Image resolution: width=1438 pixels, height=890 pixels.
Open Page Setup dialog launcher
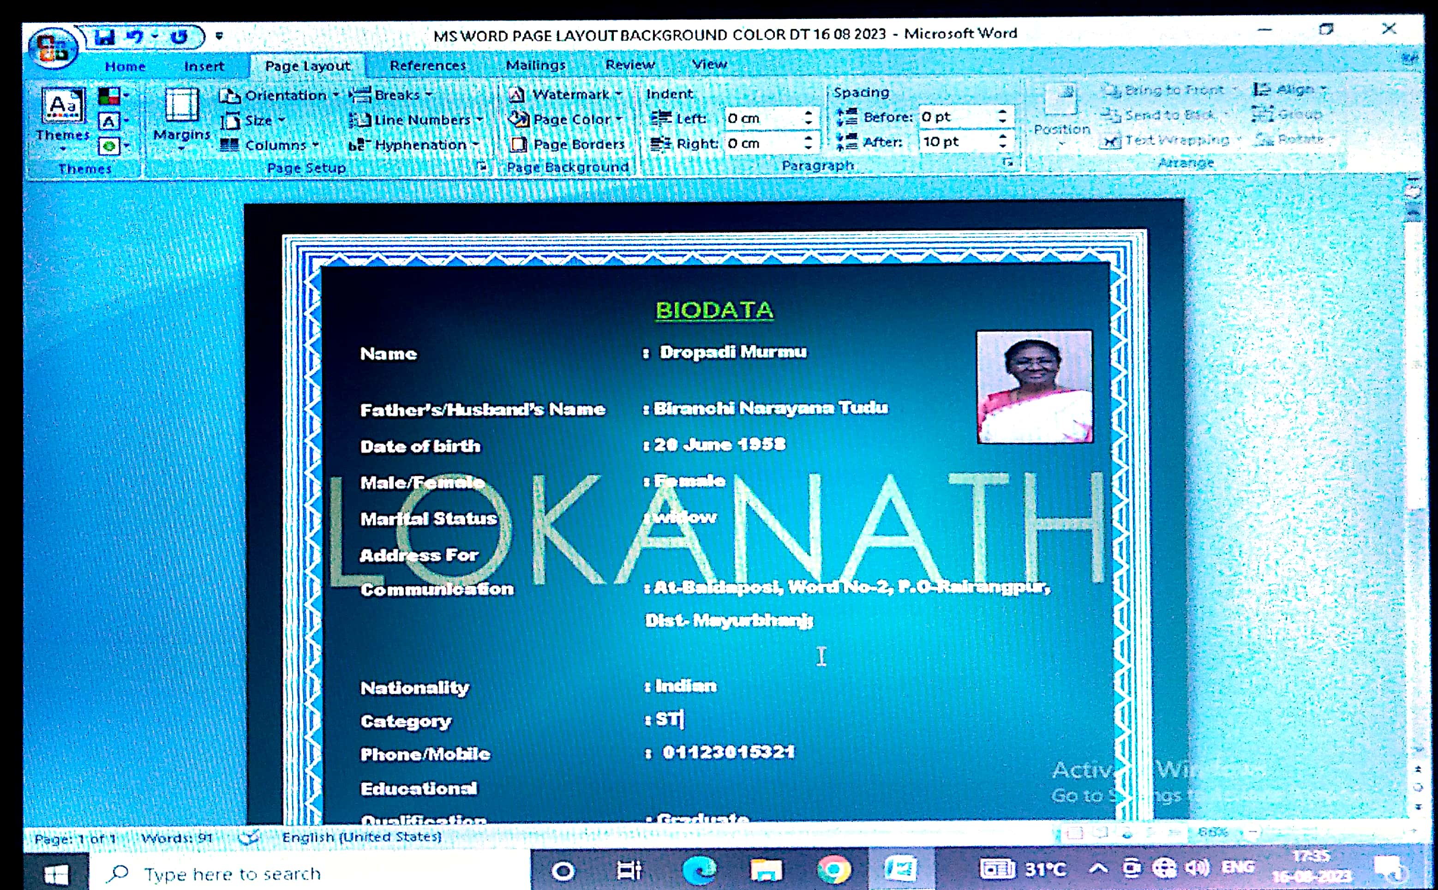(x=482, y=167)
